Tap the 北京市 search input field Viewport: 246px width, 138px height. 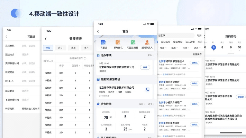(x=176, y=36)
